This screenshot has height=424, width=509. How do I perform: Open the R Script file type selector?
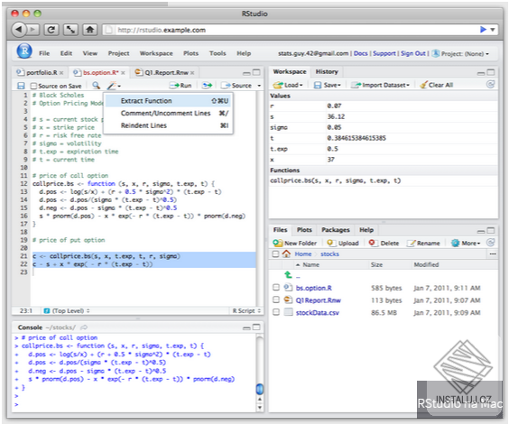click(246, 310)
